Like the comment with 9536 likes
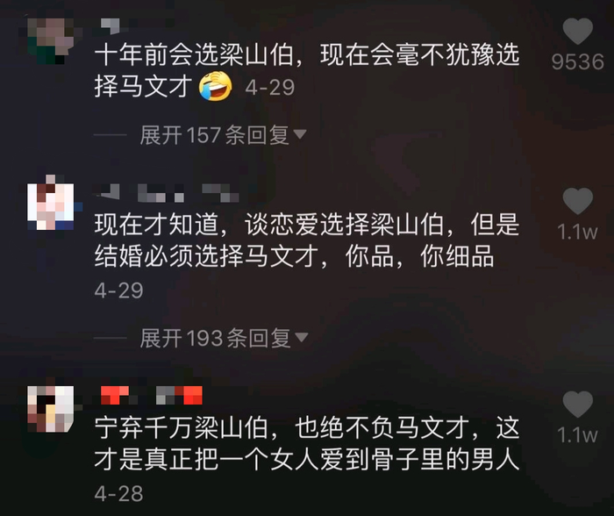This screenshot has width=614, height=516. 577,31
